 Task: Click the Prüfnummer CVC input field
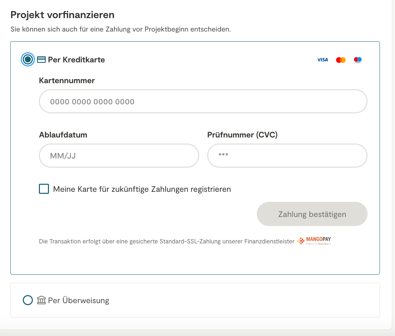pyautogui.click(x=287, y=156)
